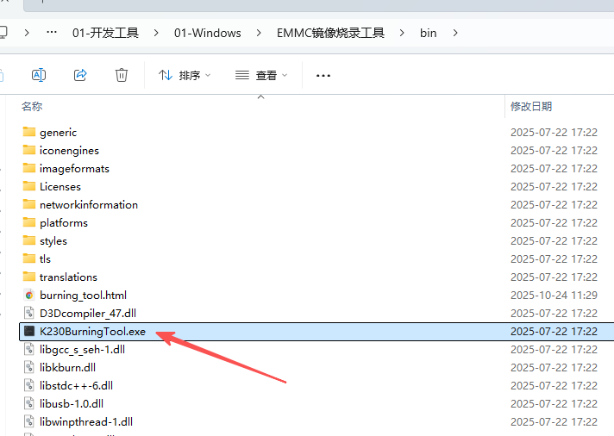Select the platforms folder row
This screenshot has height=436, width=614.
pos(63,223)
